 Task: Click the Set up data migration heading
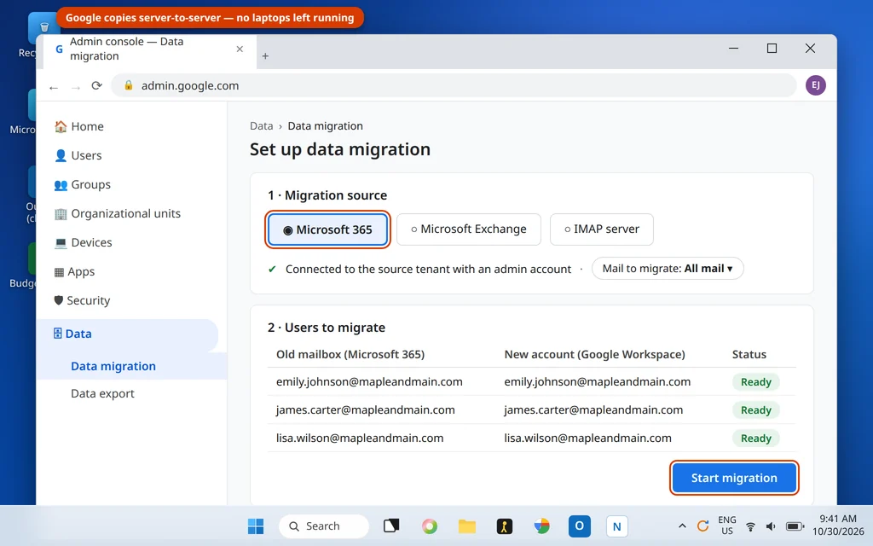pyautogui.click(x=339, y=149)
